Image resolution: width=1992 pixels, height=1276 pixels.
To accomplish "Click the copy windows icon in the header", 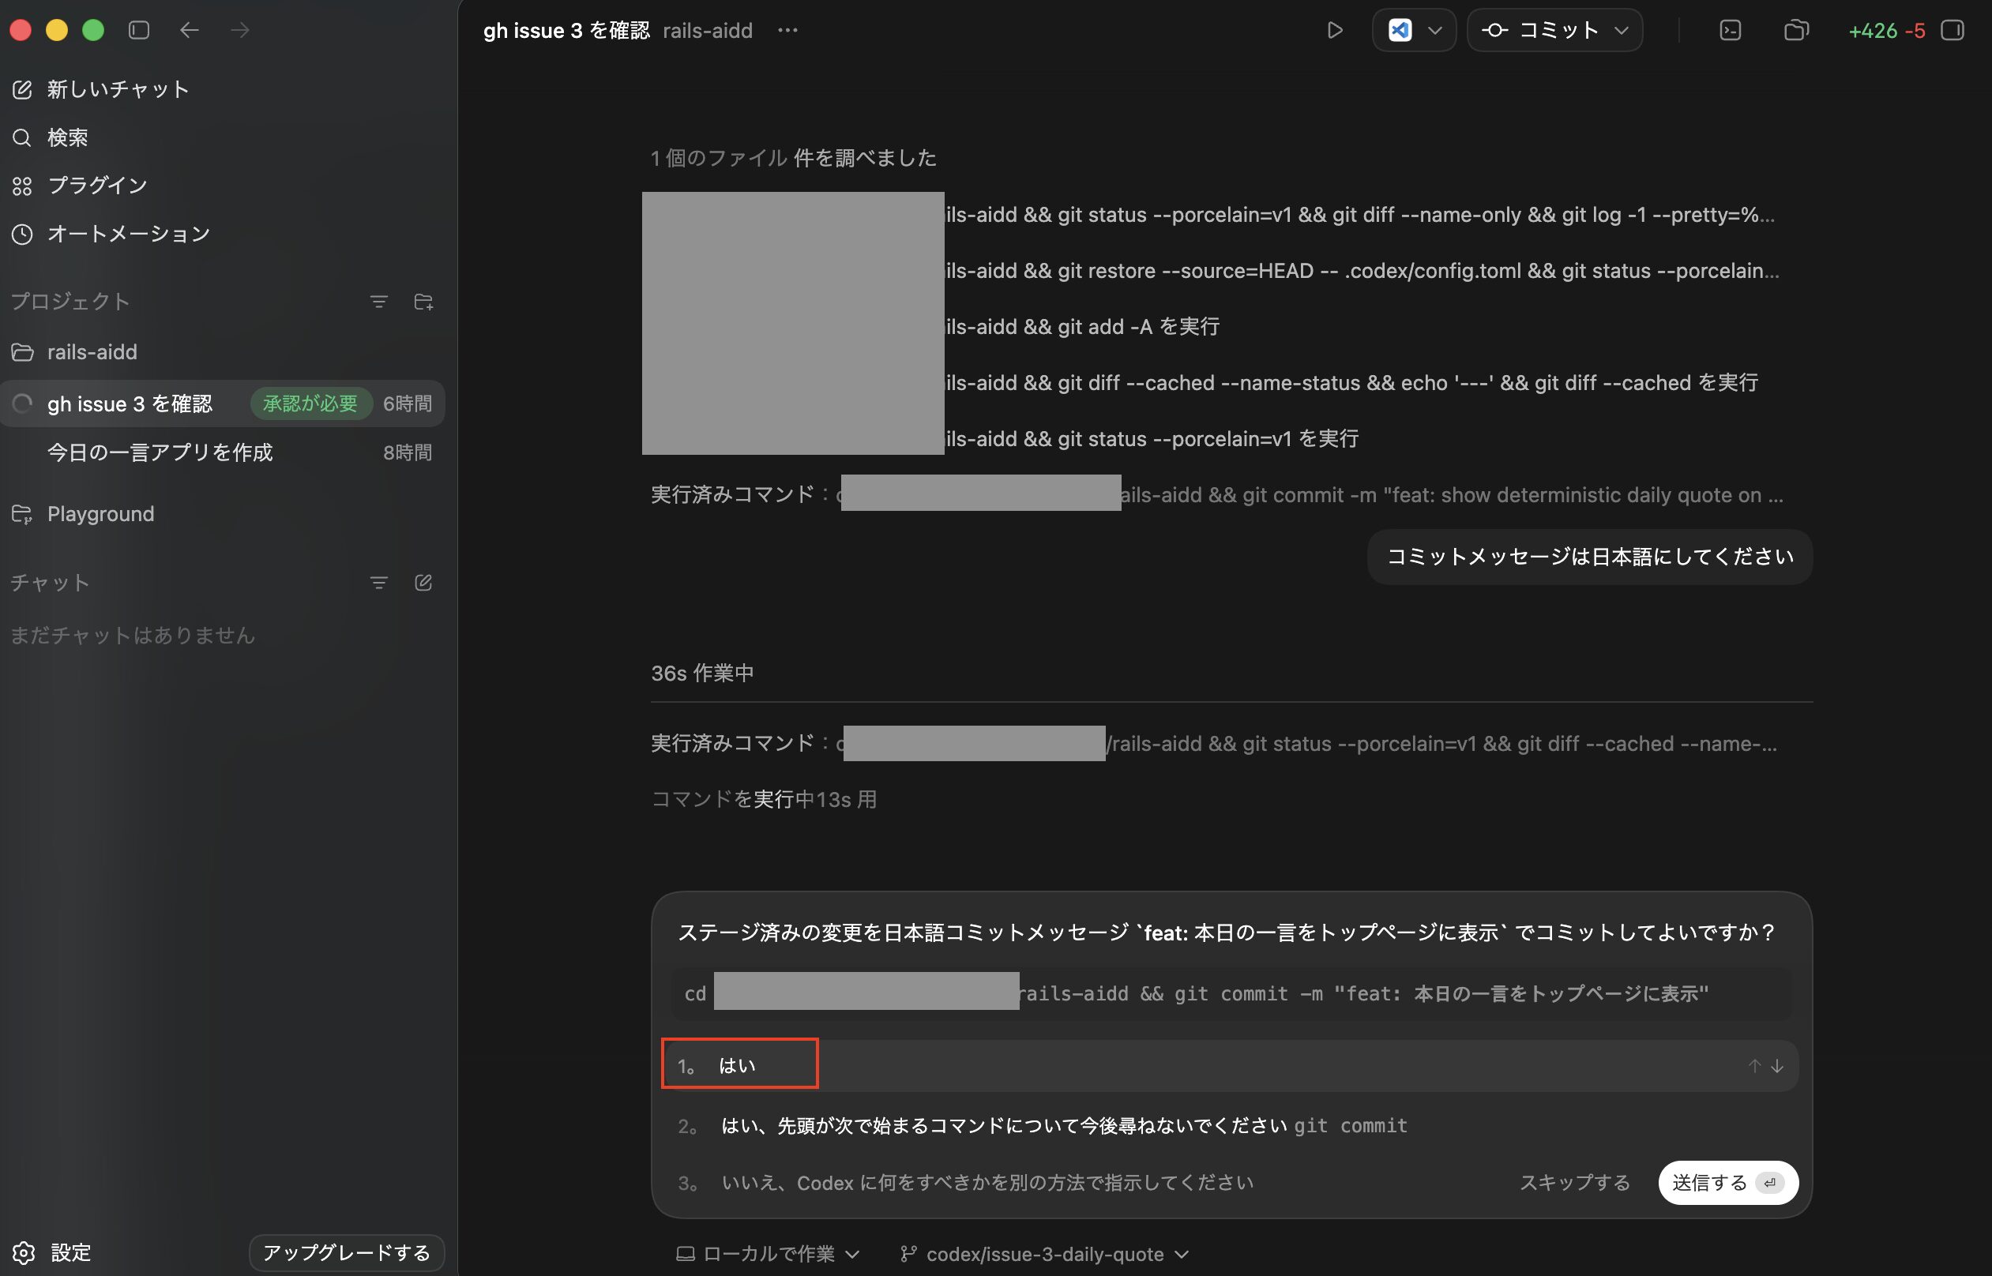I will pos(1795,31).
